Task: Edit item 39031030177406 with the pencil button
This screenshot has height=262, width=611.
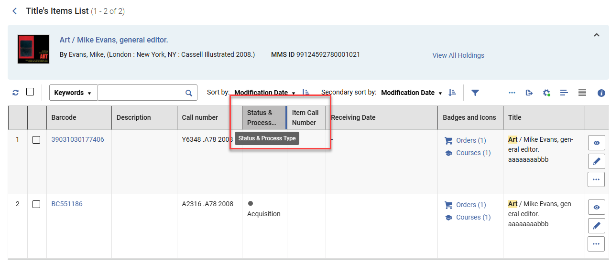Action: [596, 161]
